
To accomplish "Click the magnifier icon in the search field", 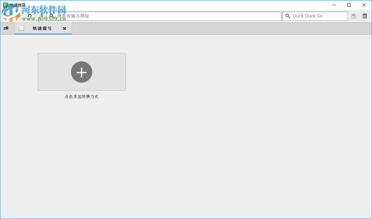I will (x=288, y=16).
